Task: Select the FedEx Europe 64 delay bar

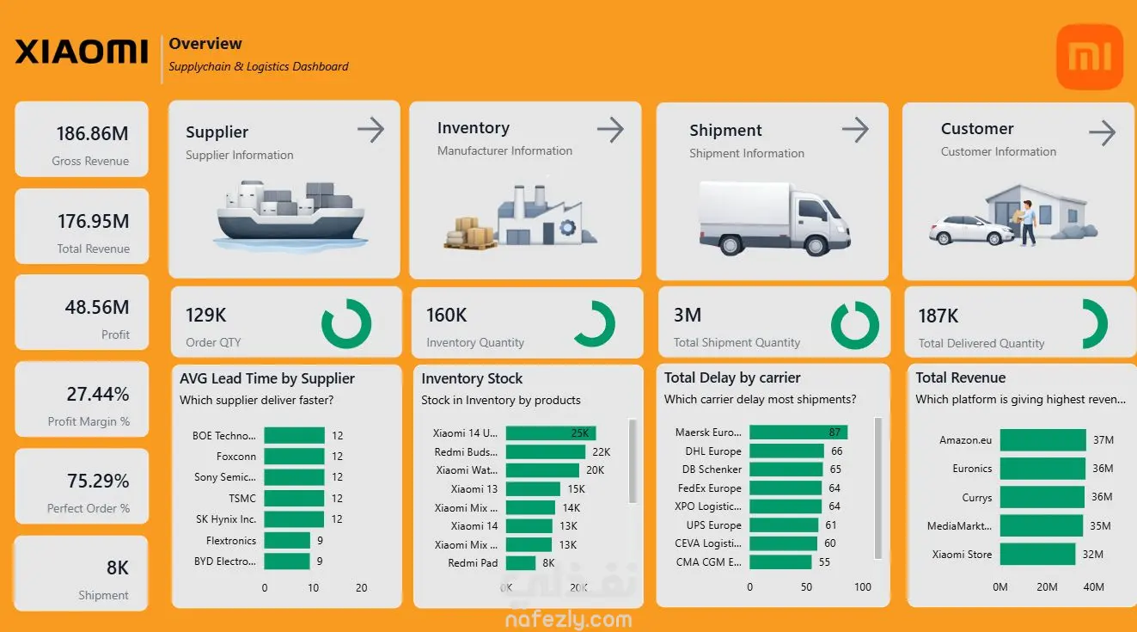Action: click(786, 488)
